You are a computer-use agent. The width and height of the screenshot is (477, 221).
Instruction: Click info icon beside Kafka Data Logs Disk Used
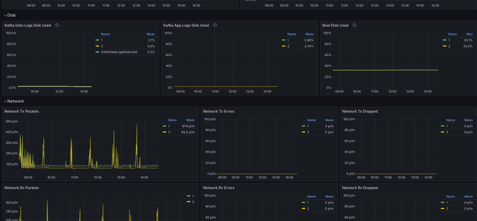tap(57, 25)
